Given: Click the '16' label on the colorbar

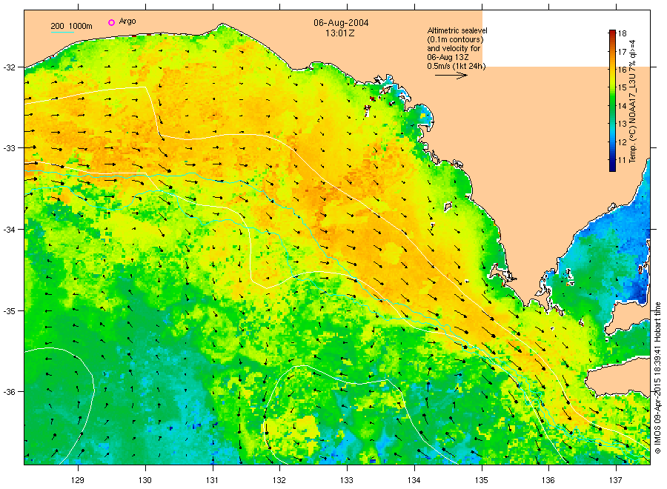Looking at the screenshot, I should pos(622,70).
